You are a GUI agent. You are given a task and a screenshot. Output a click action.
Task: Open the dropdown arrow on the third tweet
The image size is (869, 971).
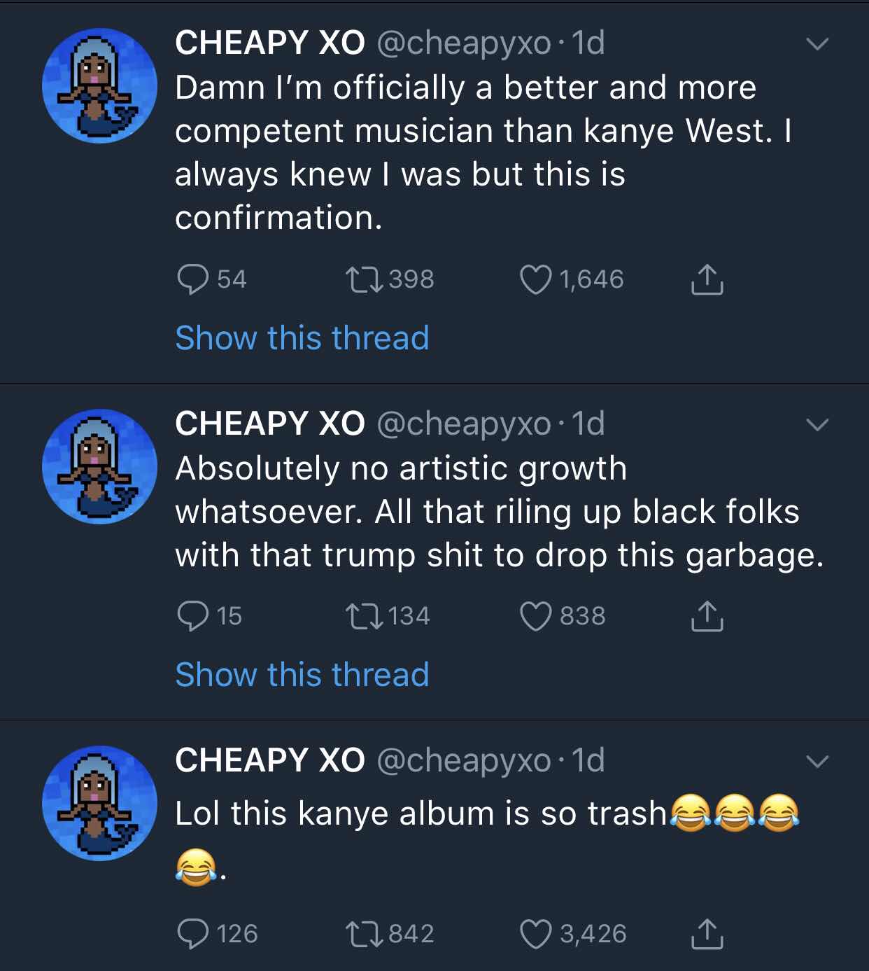tap(817, 762)
